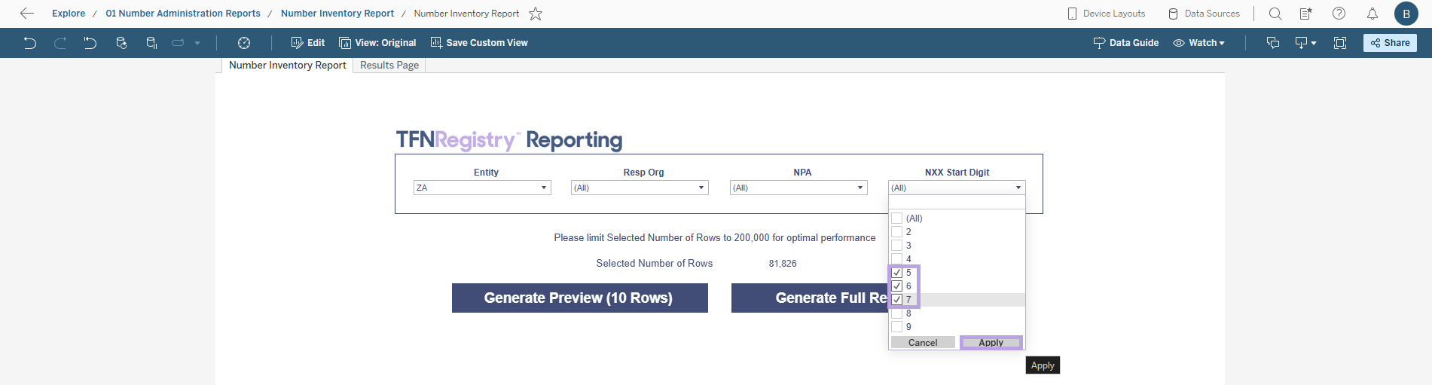The image size is (1432, 385).
Task: Click the replay animation icon
Action: coord(178,43)
